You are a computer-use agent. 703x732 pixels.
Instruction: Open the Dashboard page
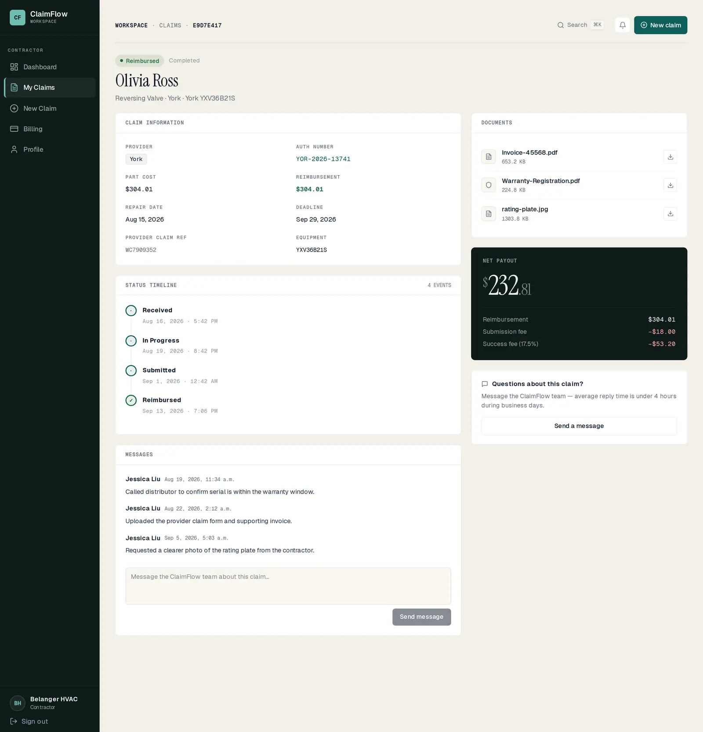pyautogui.click(x=50, y=67)
